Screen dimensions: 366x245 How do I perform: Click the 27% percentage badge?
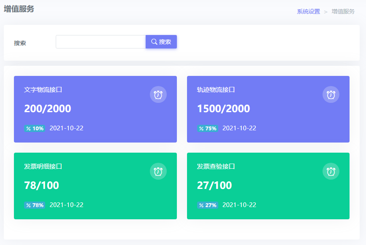[x=208, y=205]
